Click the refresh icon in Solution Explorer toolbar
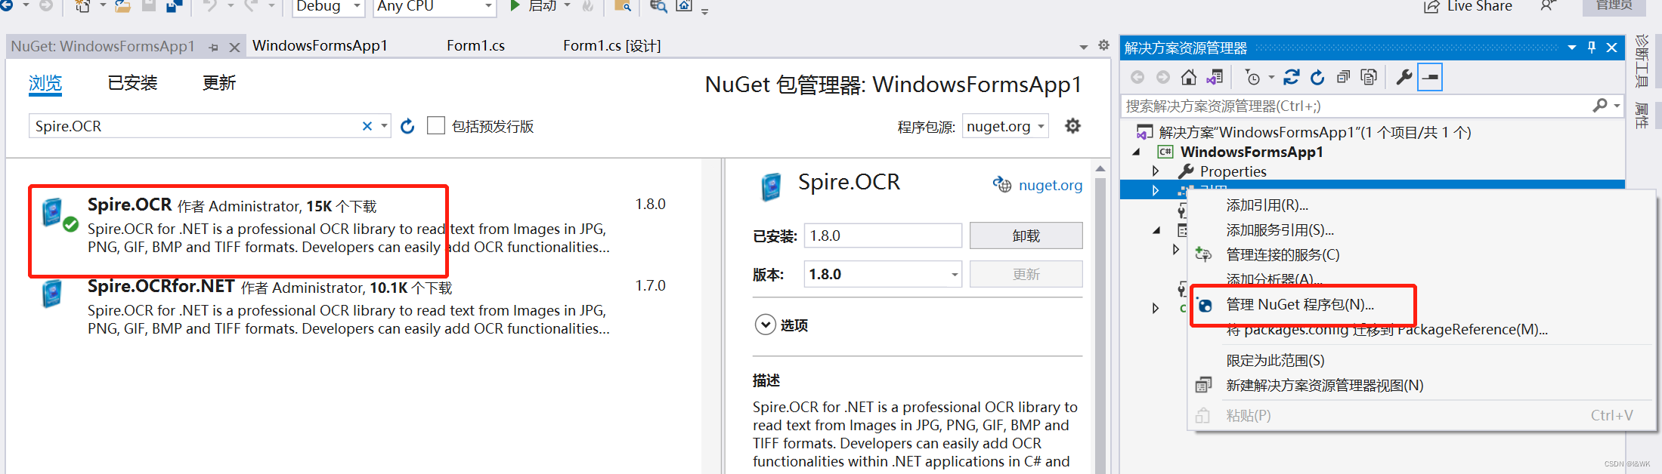 click(1317, 77)
